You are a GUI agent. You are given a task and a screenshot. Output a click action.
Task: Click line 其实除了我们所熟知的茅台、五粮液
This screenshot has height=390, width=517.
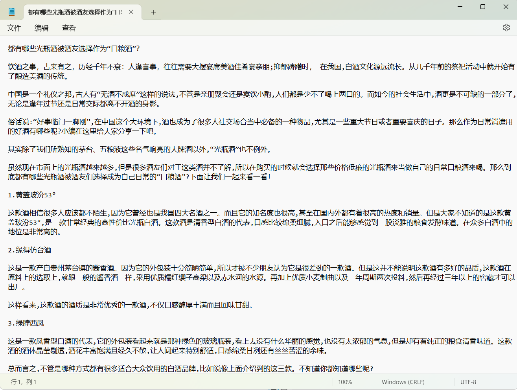(140, 149)
